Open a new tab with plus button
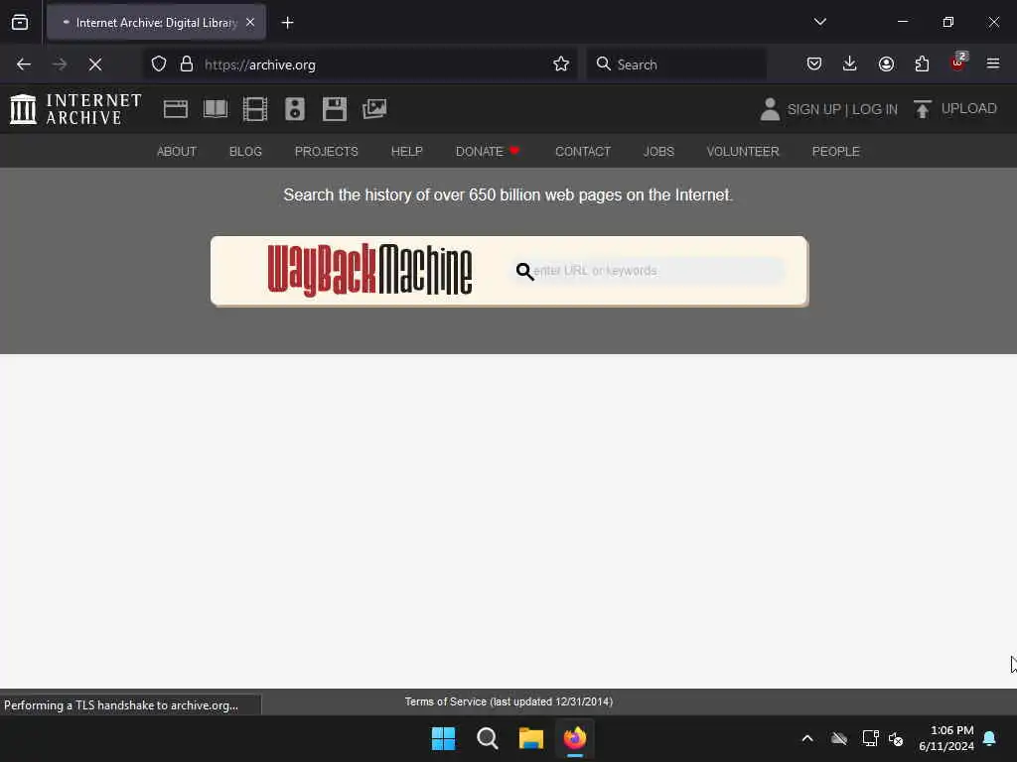Viewport: 1017px width, 762px height. coord(287,23)
